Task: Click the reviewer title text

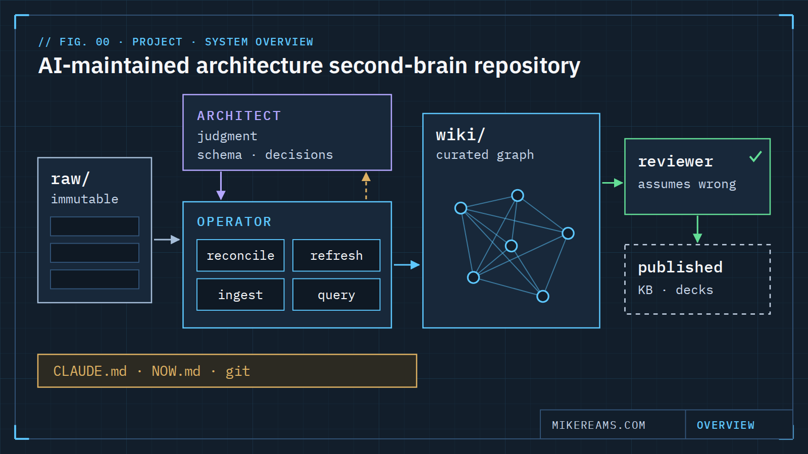Action: tap(676, 161)
